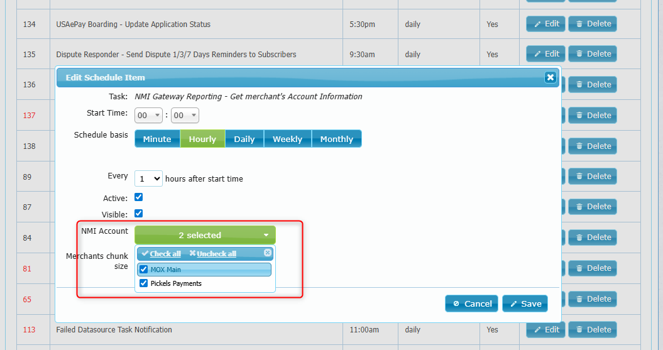
Task: Toggle the Visible checkbox
Action: [139, 214]
